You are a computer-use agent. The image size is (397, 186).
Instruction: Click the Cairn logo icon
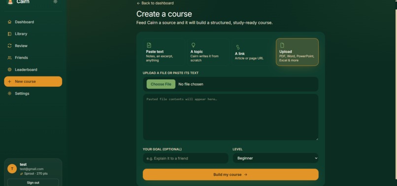10,2
